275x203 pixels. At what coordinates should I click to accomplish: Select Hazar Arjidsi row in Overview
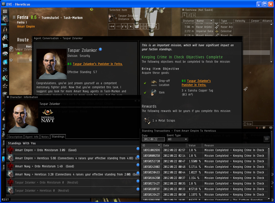[225, 27]
